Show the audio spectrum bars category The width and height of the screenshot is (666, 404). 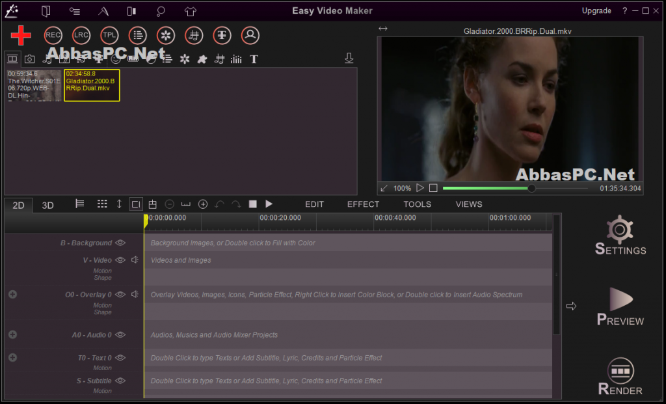tap(236, 59)
